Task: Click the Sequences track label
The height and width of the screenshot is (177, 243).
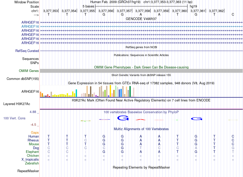Action: [x=30, y=59]
